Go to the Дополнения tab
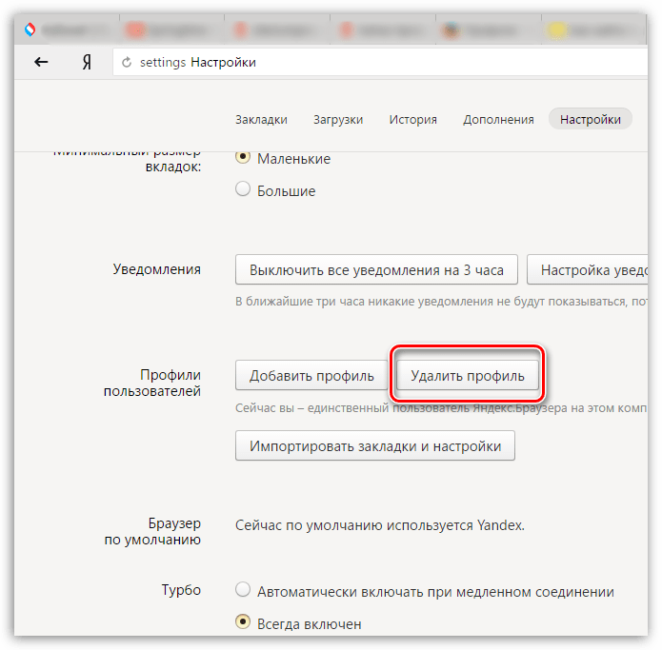 point(498,119)
